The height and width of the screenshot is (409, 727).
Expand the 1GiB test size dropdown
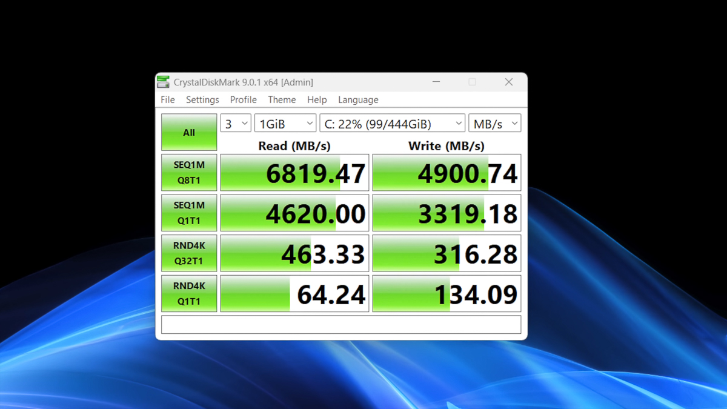285,124
